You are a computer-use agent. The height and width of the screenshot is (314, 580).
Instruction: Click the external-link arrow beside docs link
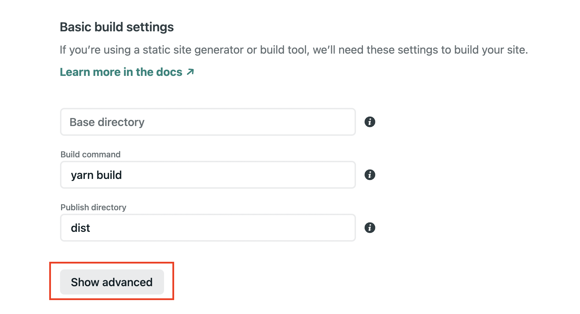coord(190,72)
